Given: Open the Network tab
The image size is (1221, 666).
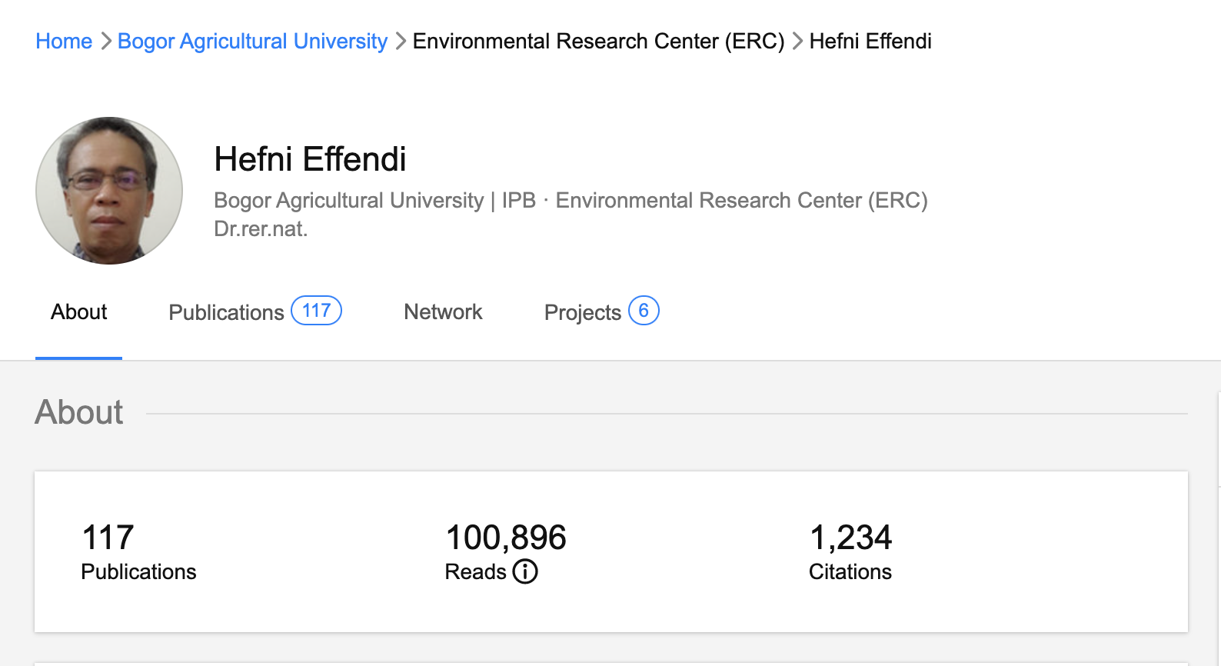Looking at the screenshot, I should point(443,312).
